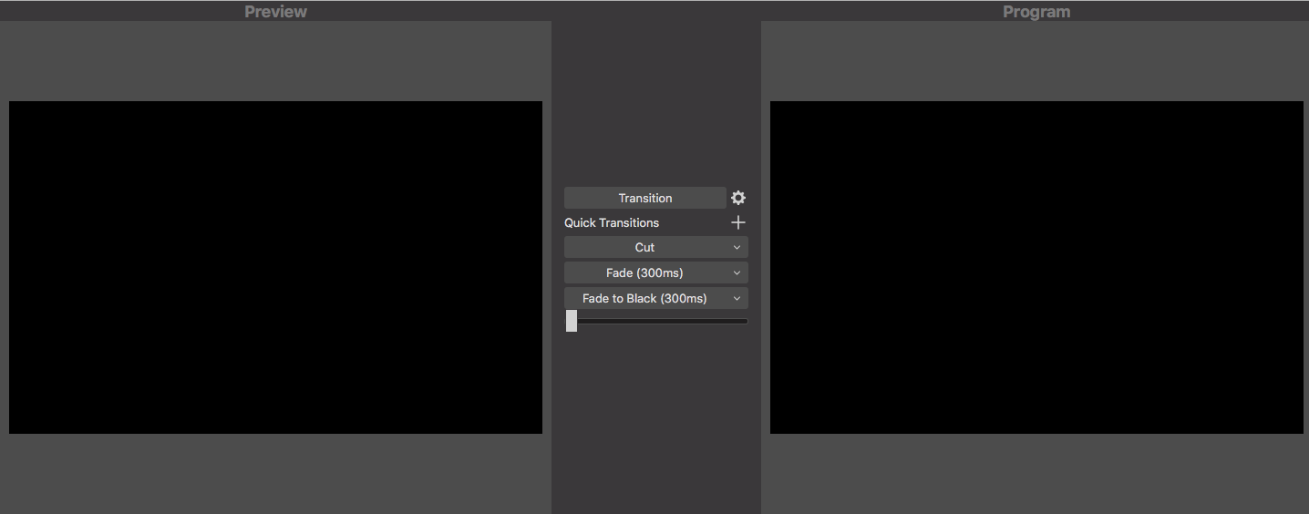
Task: Click the empty center panel below the T-bar
Action: 656,419
